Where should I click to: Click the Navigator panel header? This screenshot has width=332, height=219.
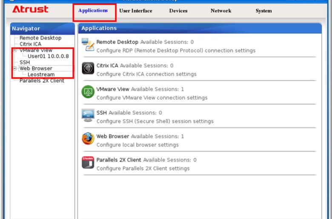pos(42,28)
